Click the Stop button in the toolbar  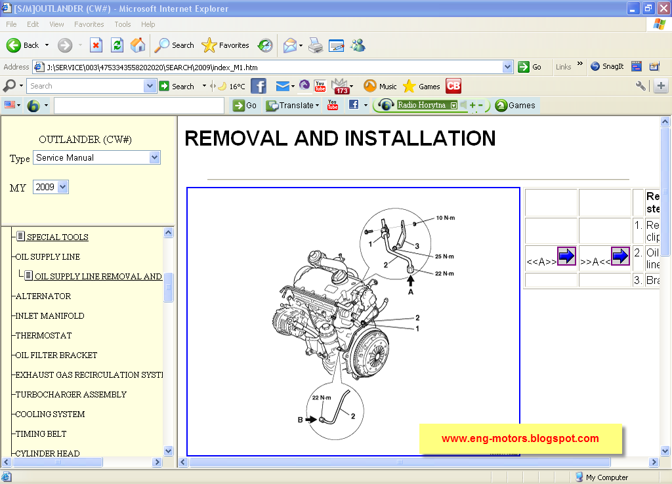pos(96,45)
